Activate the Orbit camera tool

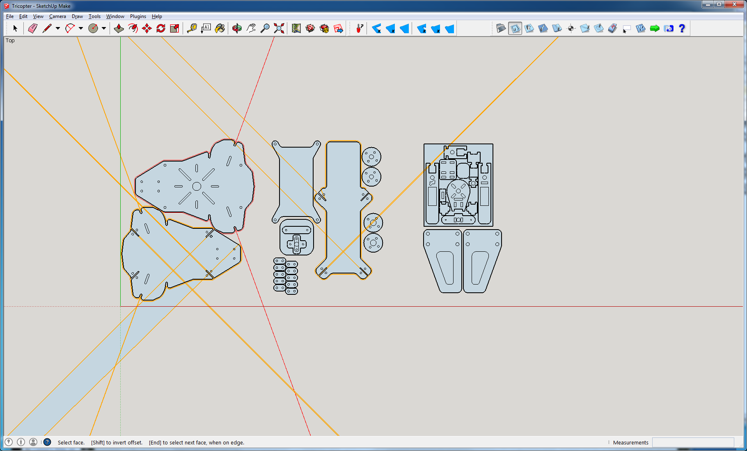[x=237, y=28]
